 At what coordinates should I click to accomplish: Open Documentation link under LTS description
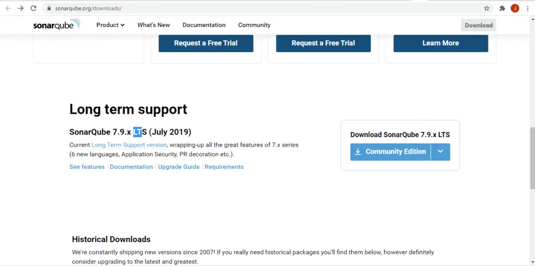131,167
